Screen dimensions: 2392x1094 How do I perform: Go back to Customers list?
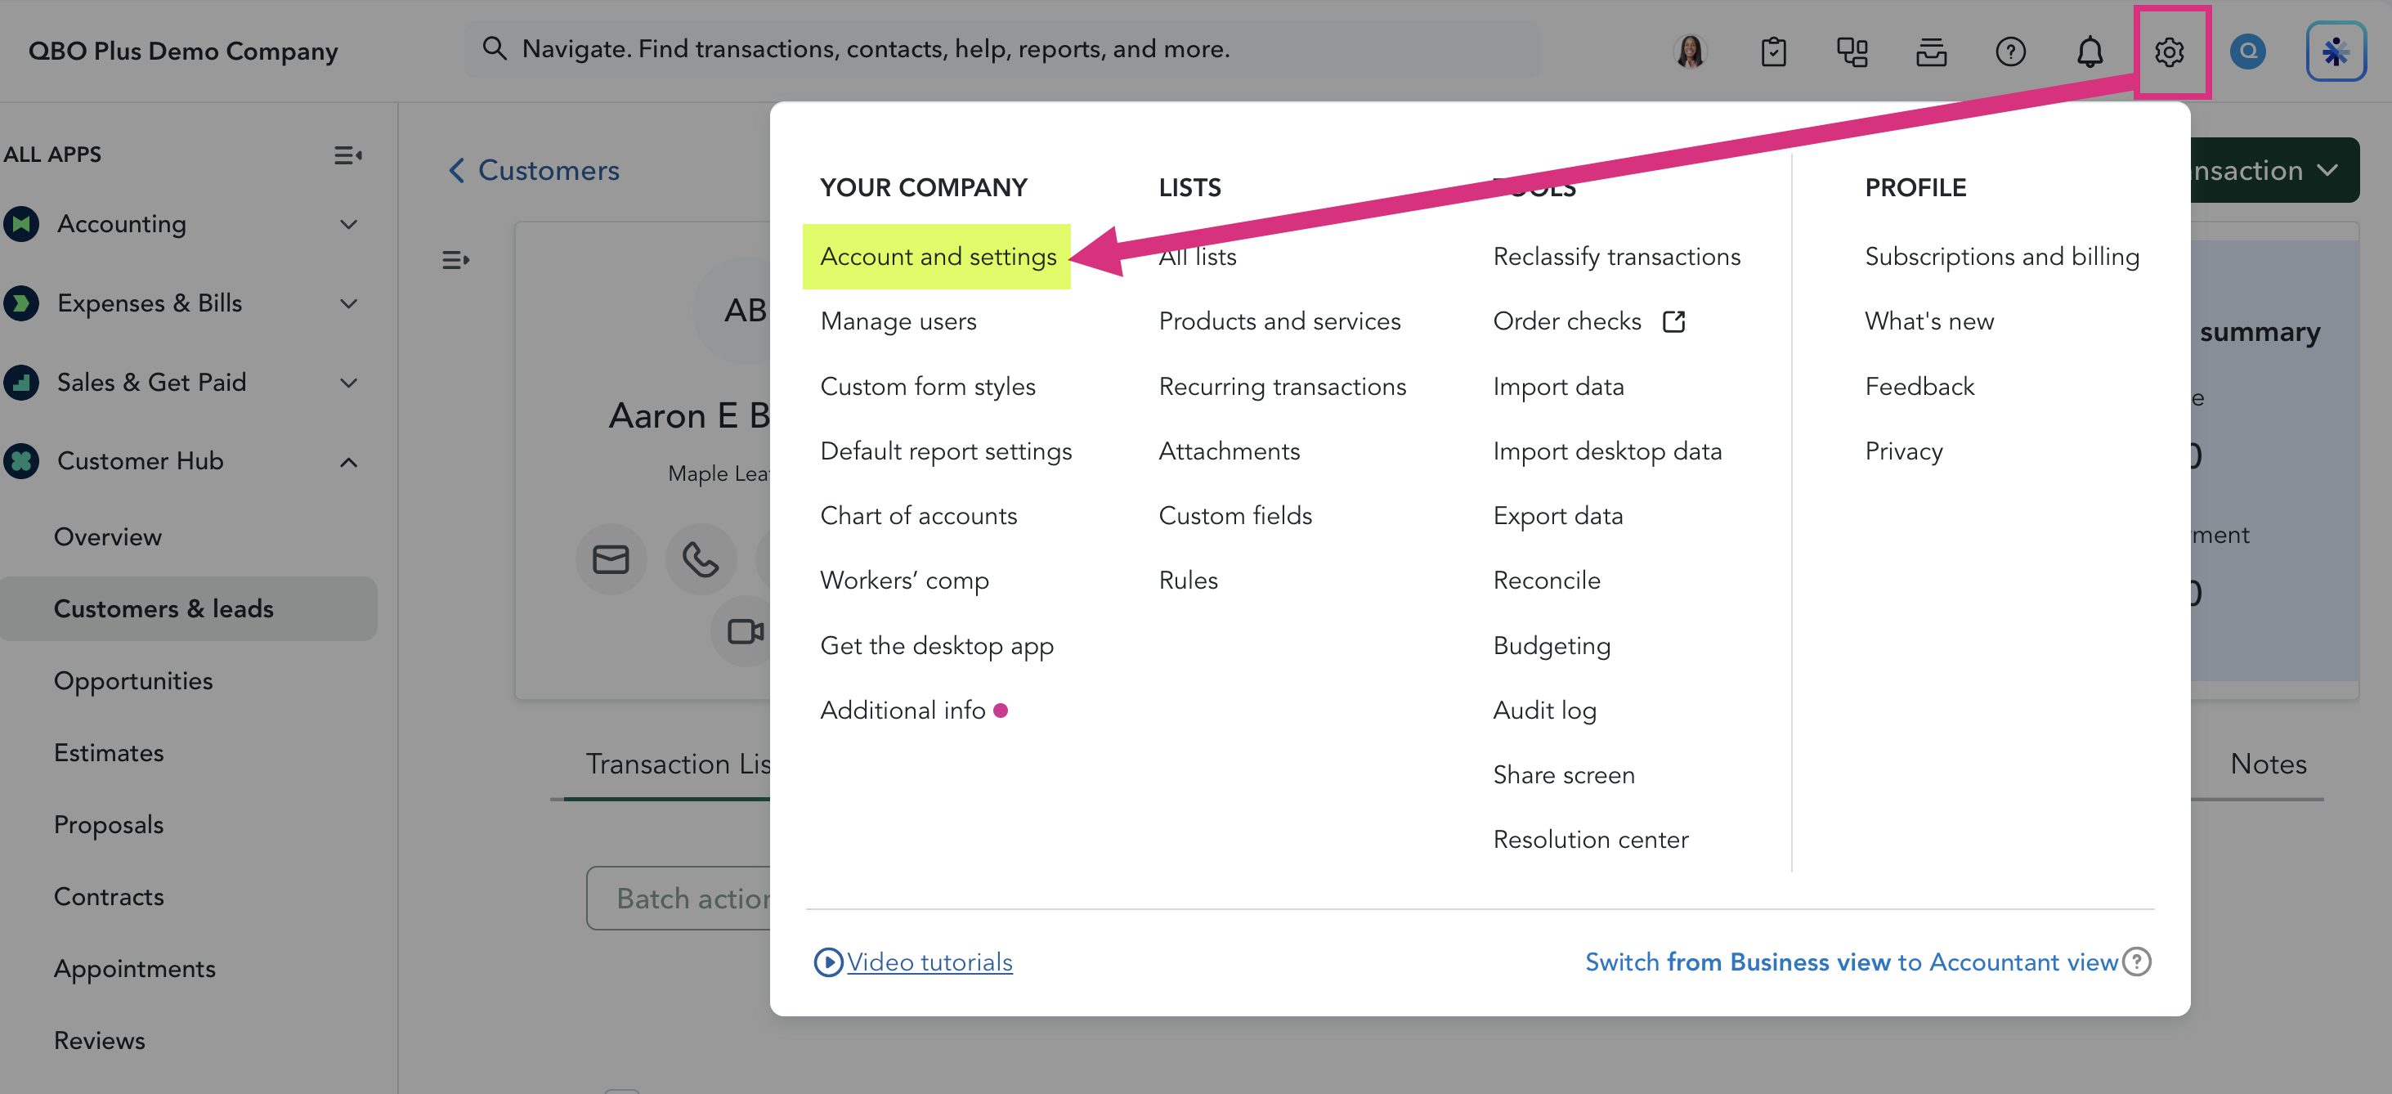tap(534, 171)
